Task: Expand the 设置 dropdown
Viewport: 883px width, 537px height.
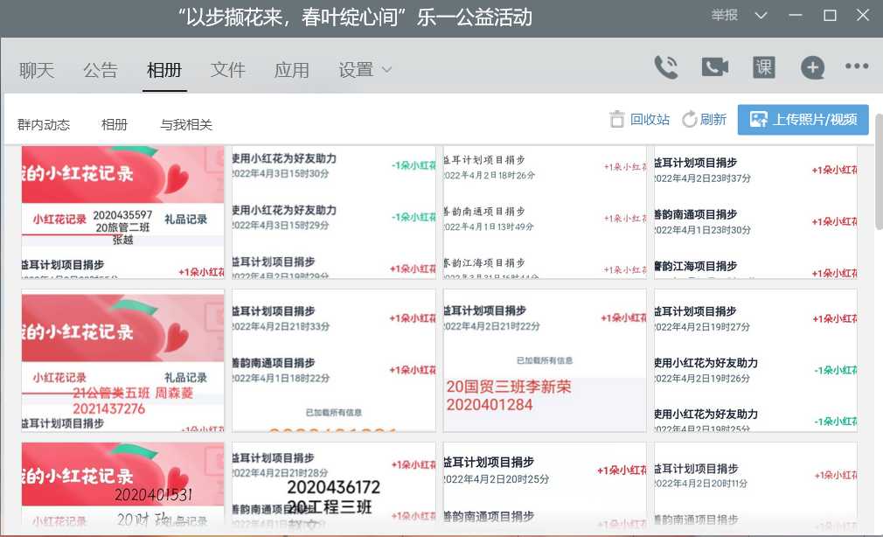Action: (365, 70)
